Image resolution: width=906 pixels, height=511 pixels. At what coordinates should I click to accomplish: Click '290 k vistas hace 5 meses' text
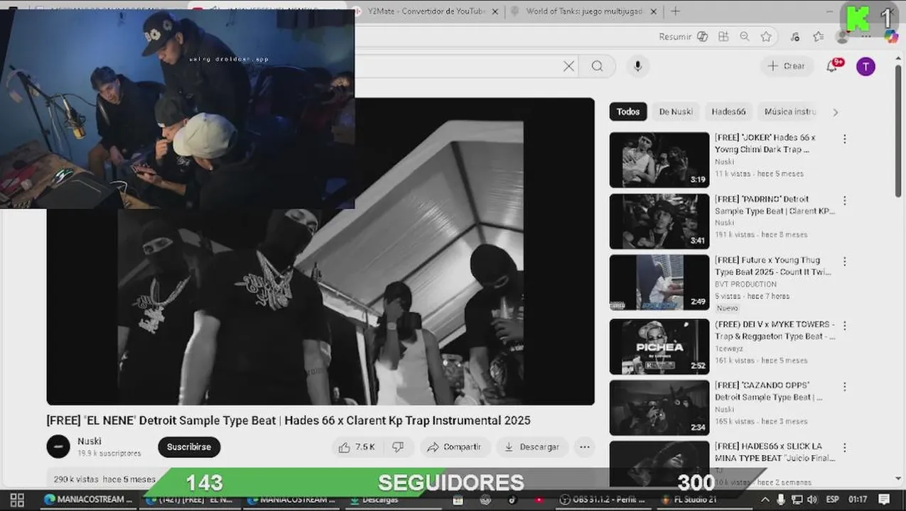104,479
